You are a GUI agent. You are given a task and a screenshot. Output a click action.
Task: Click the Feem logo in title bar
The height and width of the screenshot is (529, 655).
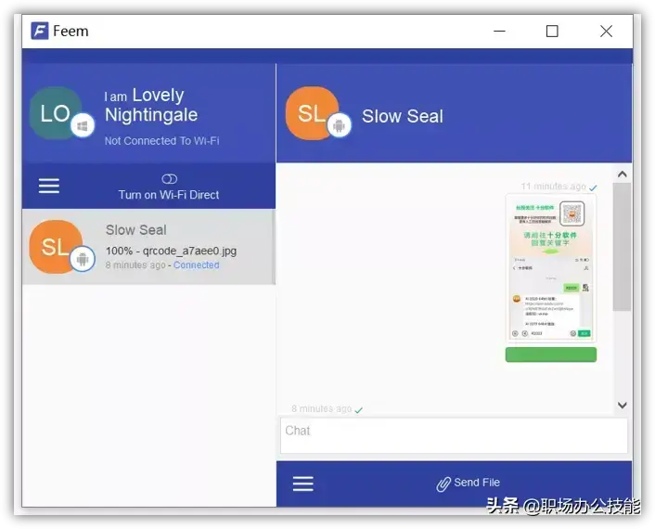pos(40,31)
